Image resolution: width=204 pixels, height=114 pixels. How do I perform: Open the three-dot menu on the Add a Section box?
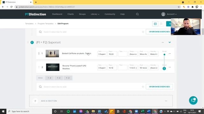coord(166,101)
